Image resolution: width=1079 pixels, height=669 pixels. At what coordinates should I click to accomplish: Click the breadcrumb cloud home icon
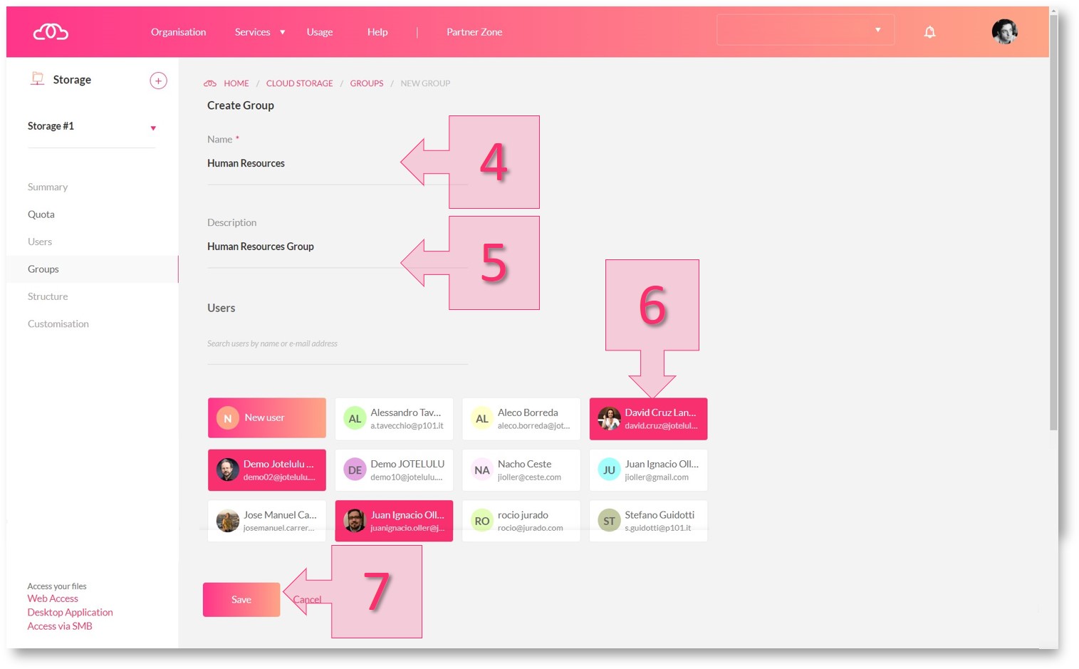click(210, 83)
